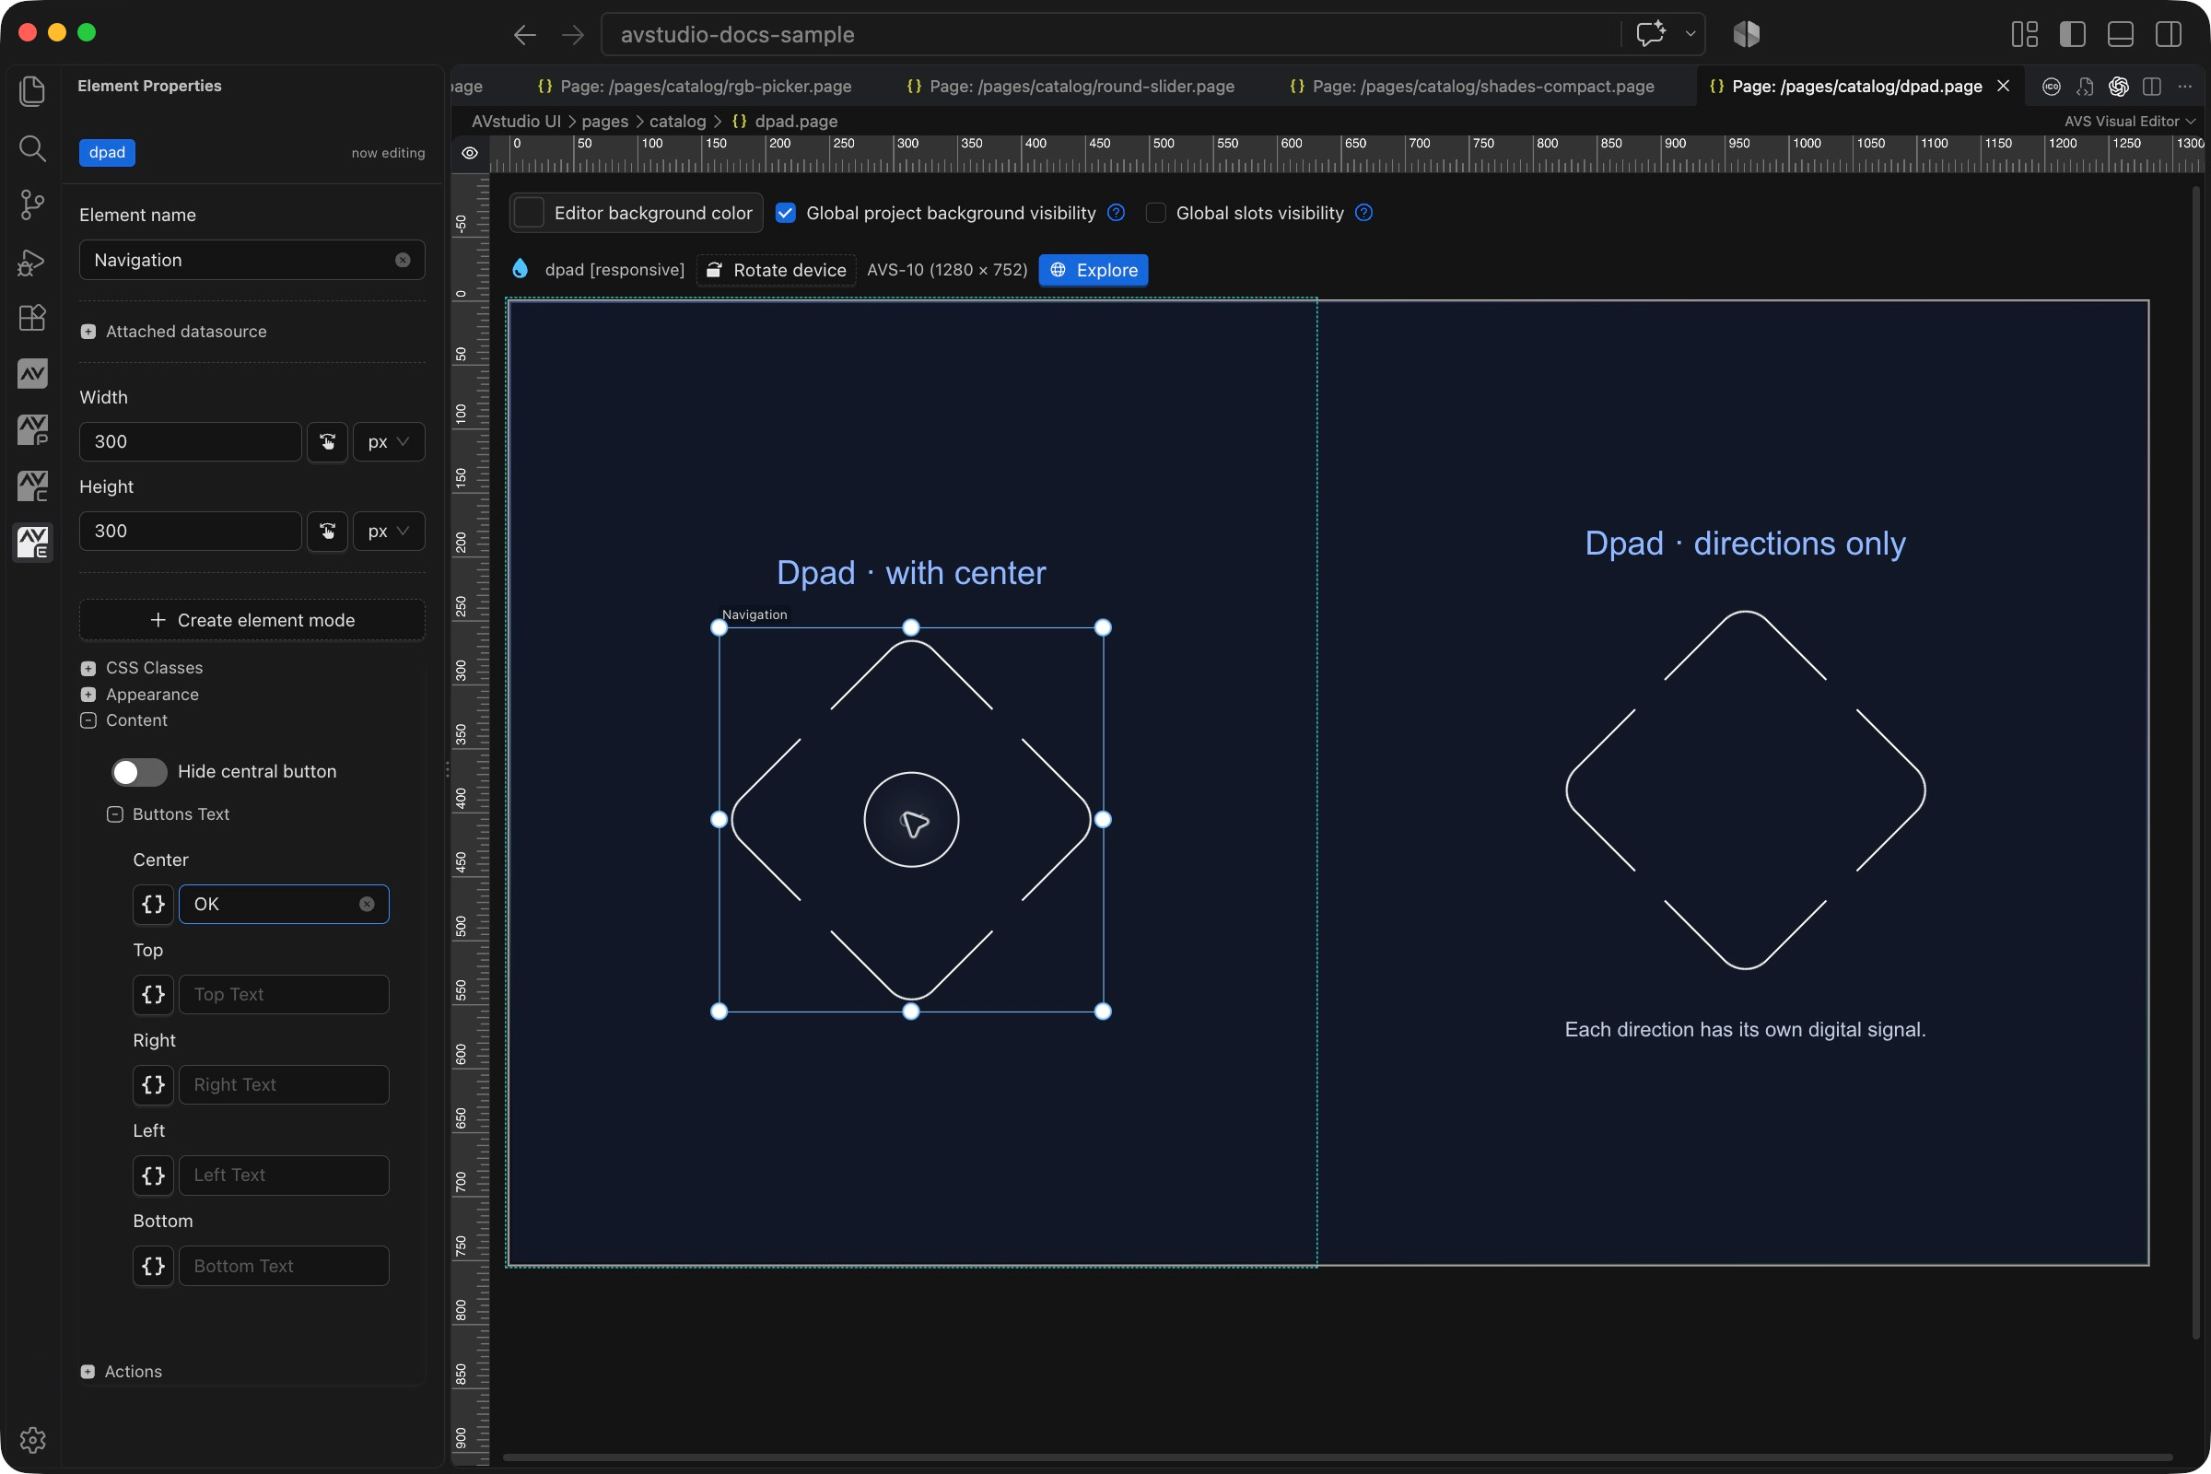Open Run and Debug icon

tap(32, 262)
